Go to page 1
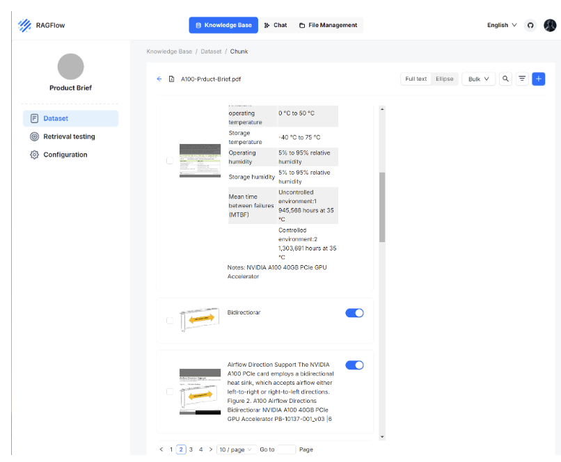Viewport: 561px width, 462px height. click(x=171, y=449)
